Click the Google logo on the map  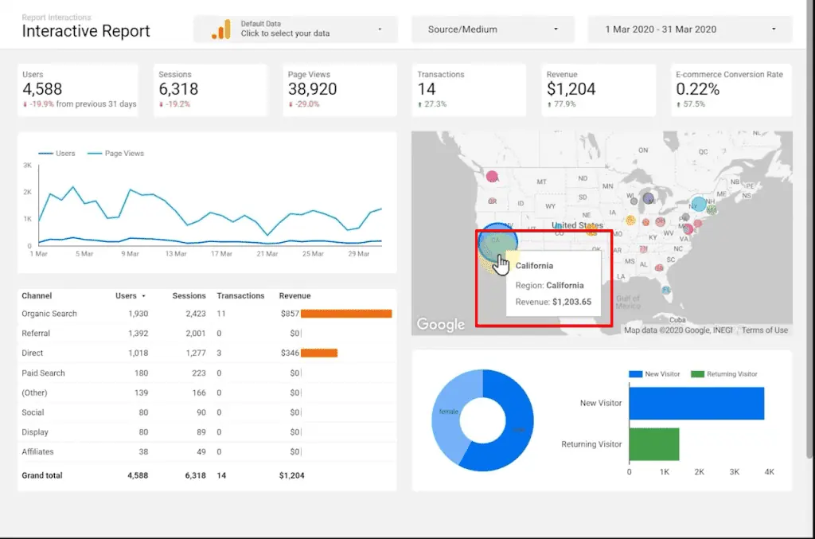[x=441, y=325]
